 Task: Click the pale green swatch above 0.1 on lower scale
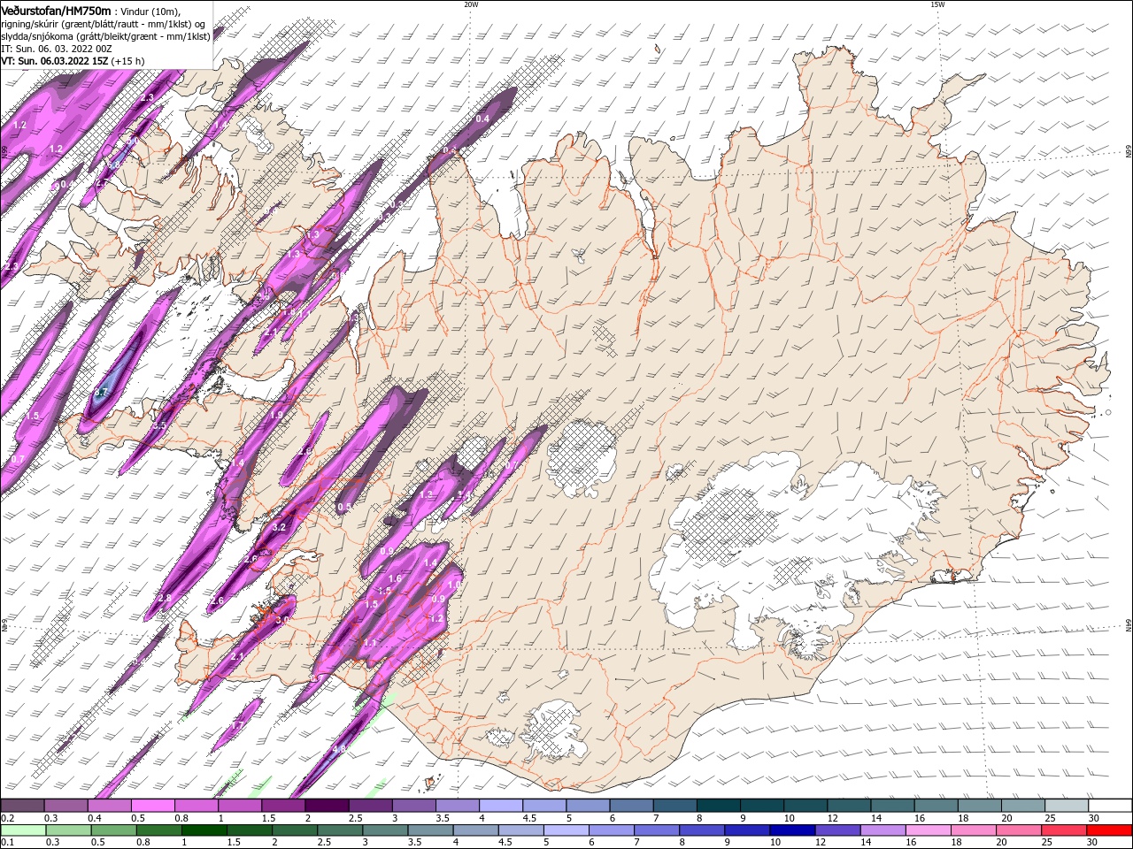click(22, 830)
